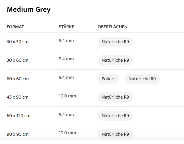Click the 60 x 120 cm format
184x144 pixels.
coord(19,116)
